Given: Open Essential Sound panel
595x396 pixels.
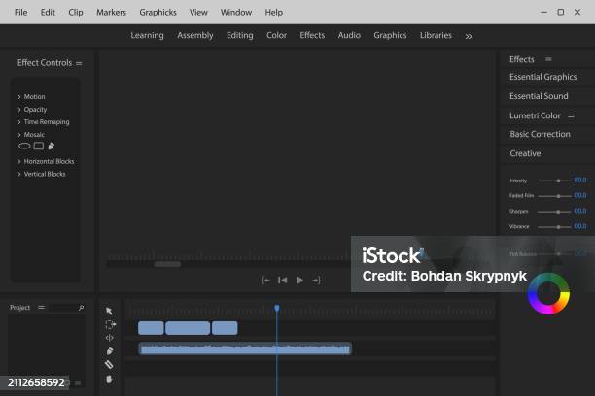Looking at the screenshot, I should point(539,96).
